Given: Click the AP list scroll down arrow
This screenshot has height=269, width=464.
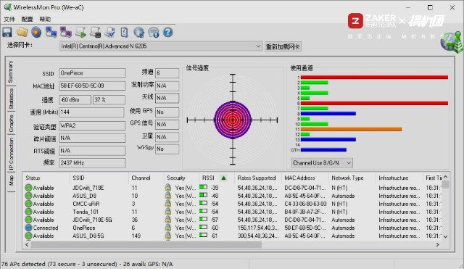Looking at the screenshot, I should click(445, 236).
